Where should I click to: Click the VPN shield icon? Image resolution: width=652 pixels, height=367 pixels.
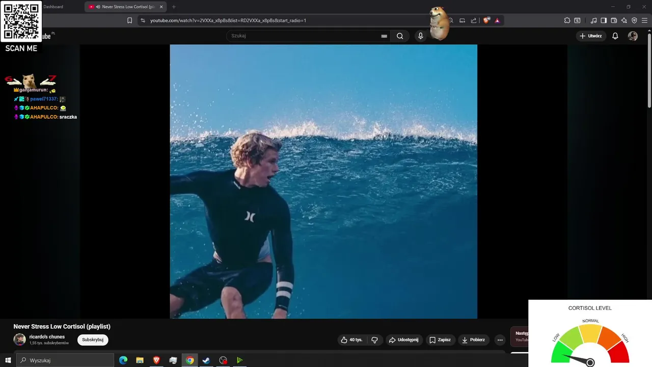(634, 20)
